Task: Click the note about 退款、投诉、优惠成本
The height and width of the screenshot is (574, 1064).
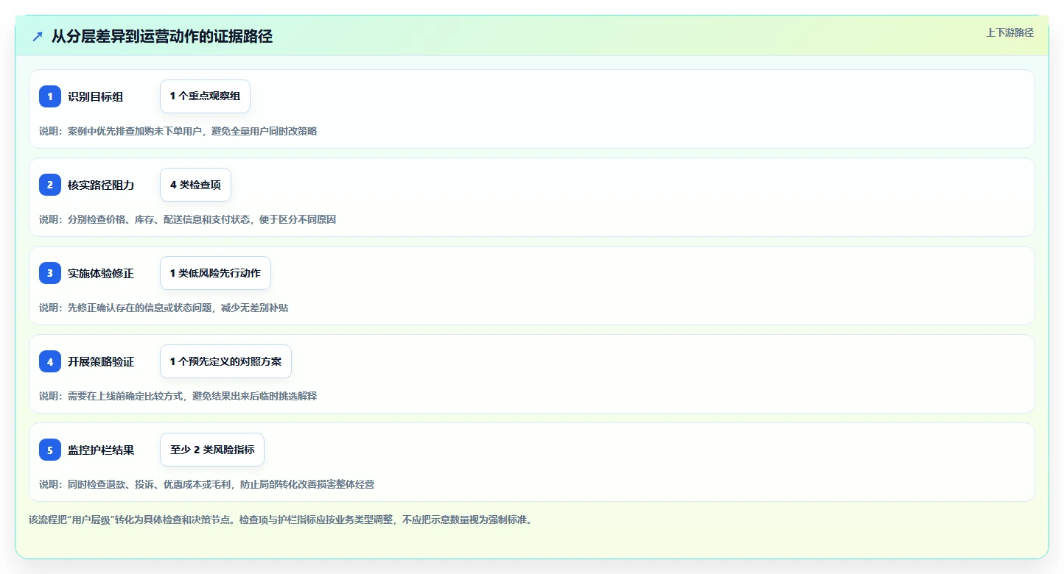Action: (207, 484)
